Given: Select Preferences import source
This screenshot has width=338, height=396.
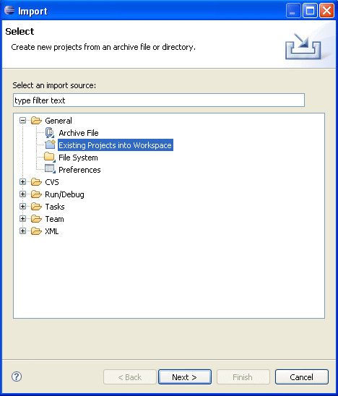Looking at the screenshot, I should [x=79, y=170].
